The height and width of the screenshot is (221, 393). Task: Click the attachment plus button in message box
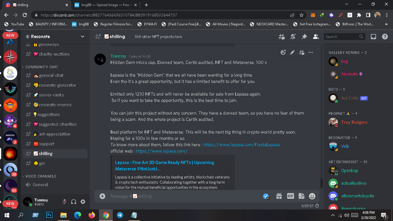[x=103, y=196]
